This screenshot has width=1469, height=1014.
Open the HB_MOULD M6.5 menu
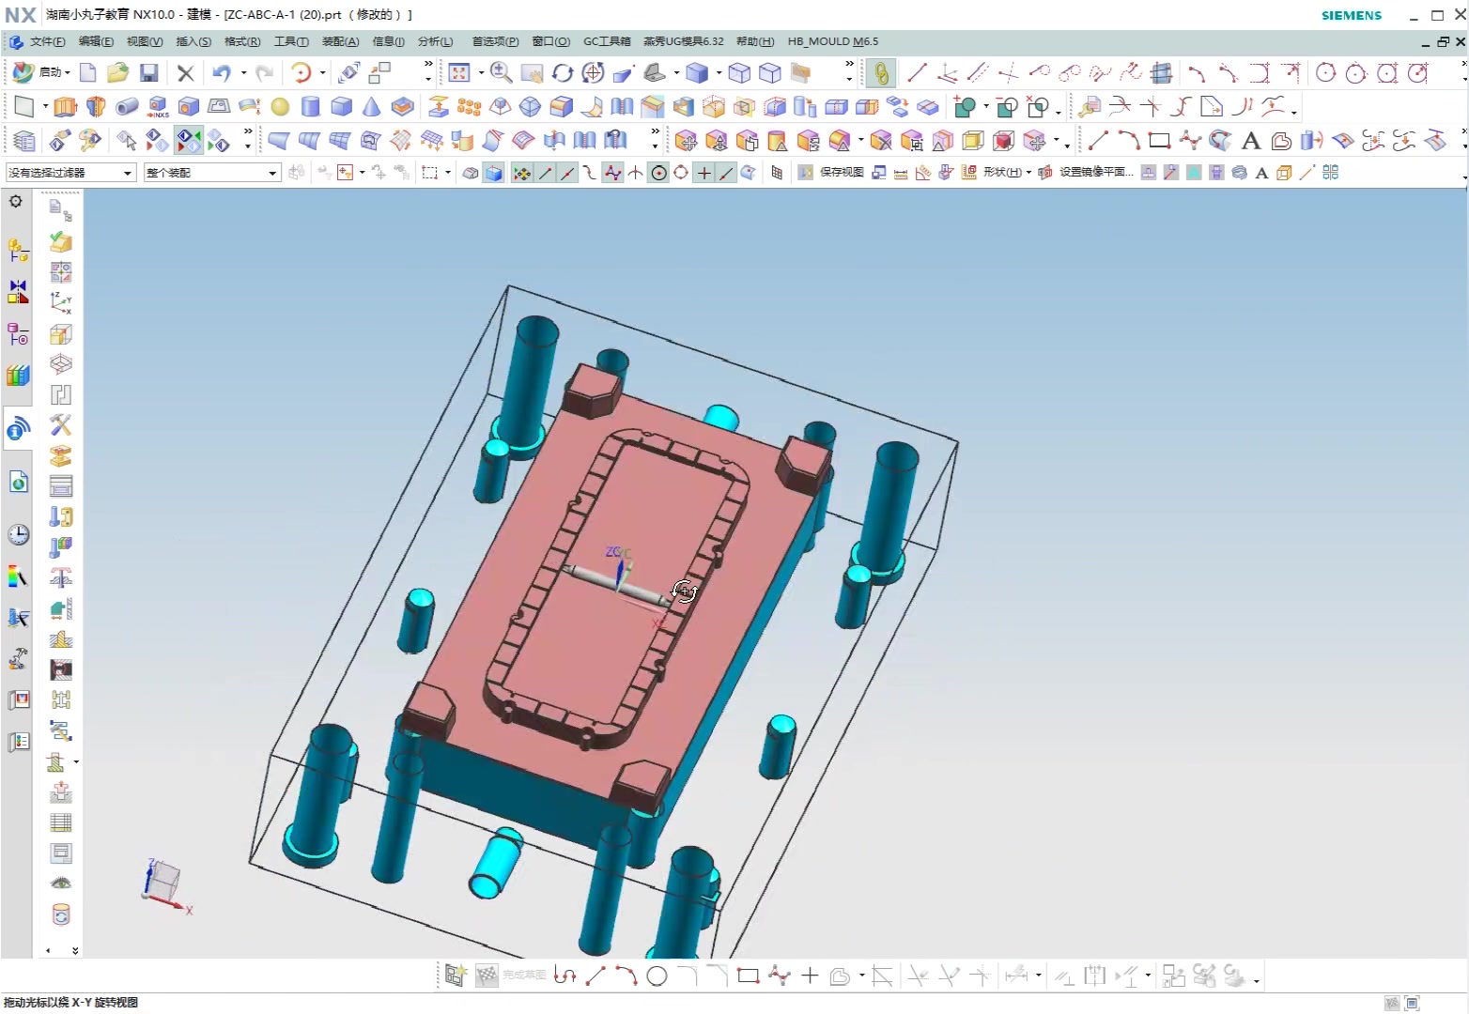[833, 41]
